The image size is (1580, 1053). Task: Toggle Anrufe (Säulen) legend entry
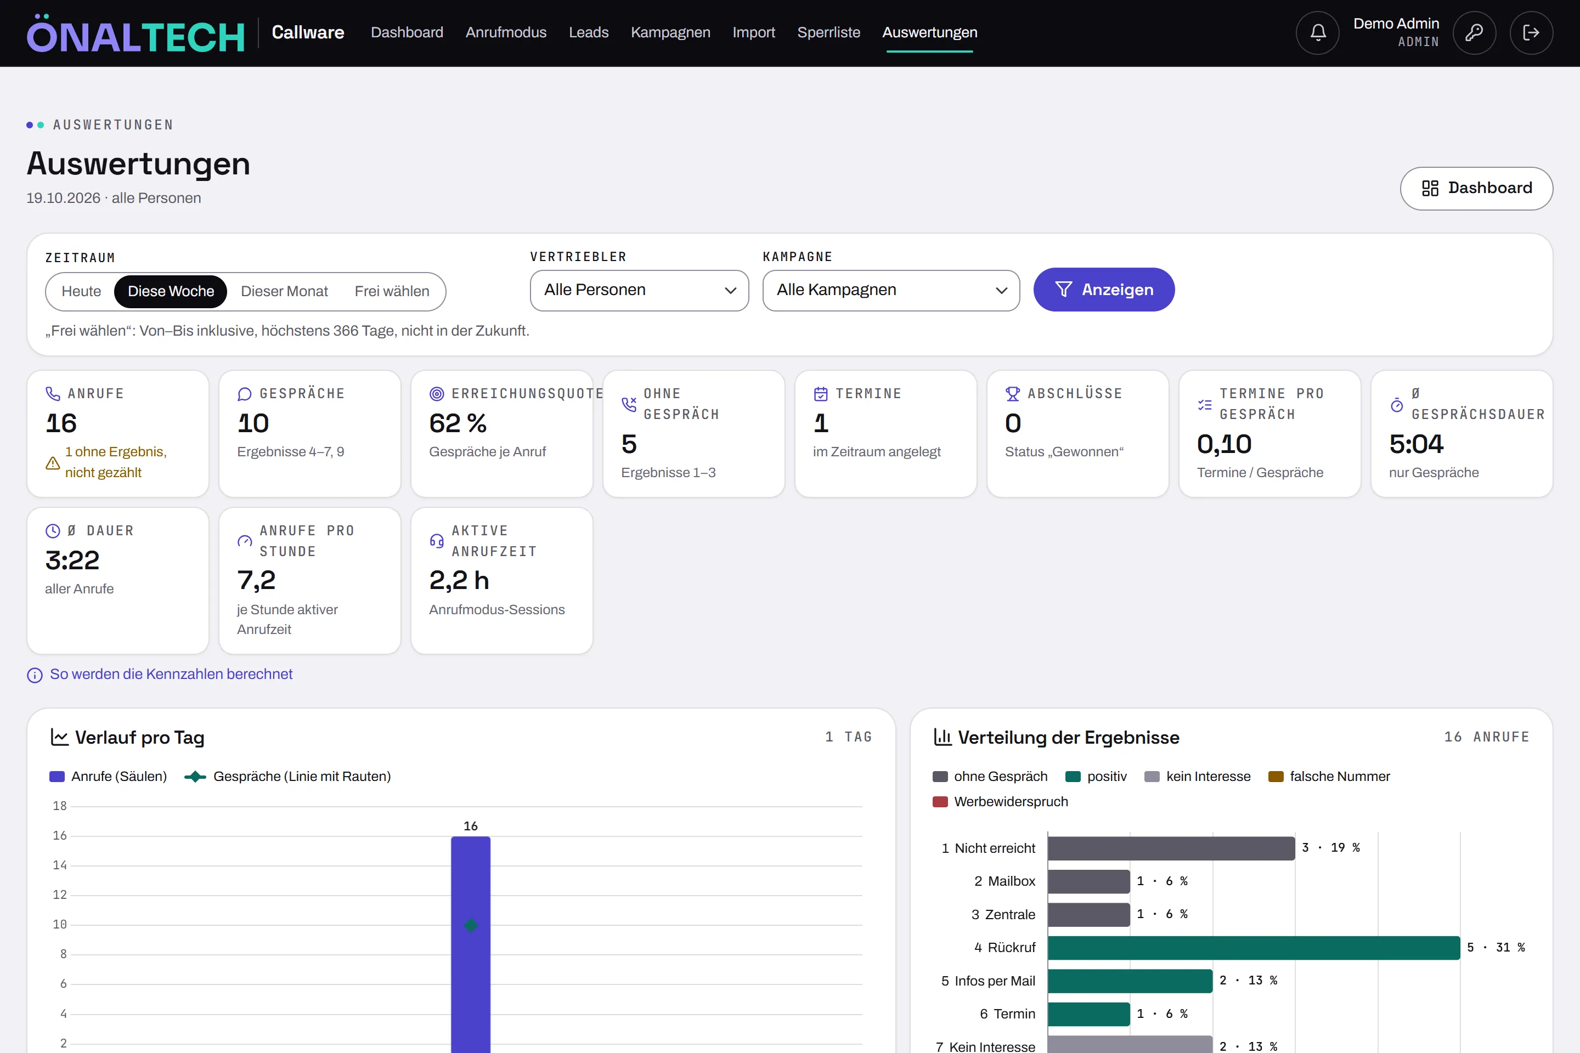[x=108, y=777]
